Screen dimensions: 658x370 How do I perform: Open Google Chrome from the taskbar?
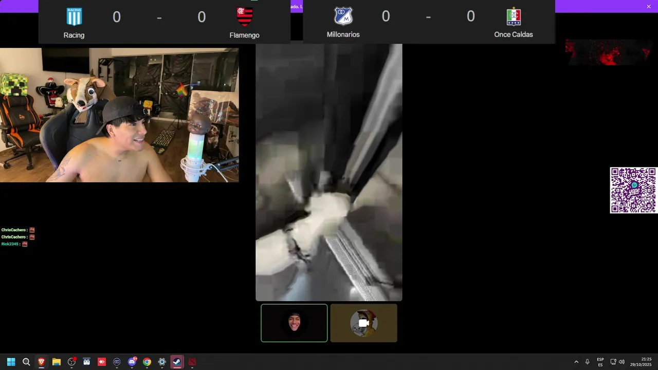pos(147,362)
